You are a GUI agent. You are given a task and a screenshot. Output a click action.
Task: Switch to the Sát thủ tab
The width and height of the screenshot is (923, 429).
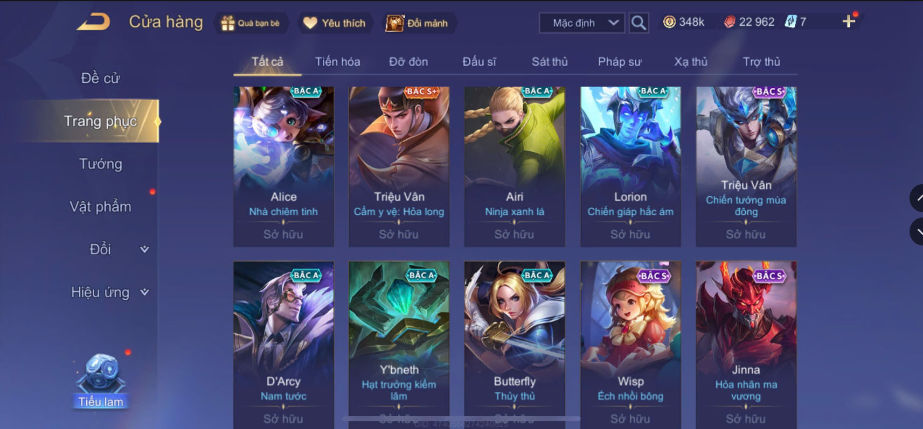pos(550,61)
